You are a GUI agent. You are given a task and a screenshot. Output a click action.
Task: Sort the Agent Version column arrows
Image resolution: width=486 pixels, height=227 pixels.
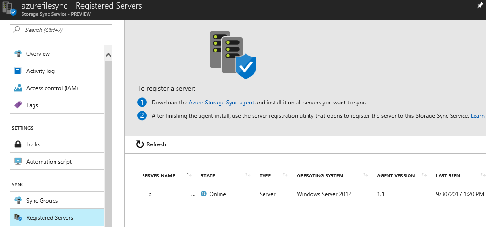[424, 175]
